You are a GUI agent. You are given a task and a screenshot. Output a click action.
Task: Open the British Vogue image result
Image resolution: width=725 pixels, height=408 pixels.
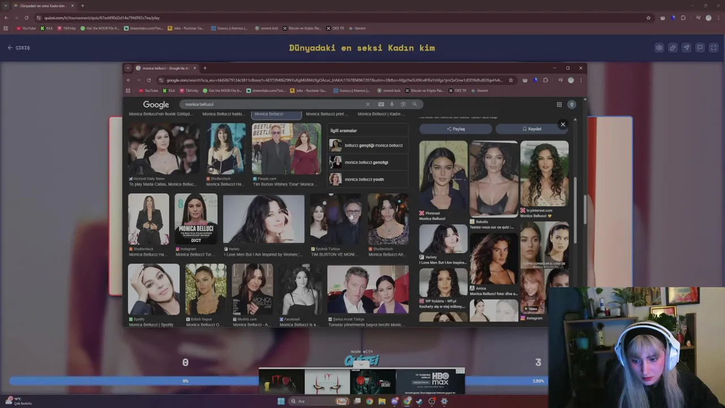(x=206, y=289)
